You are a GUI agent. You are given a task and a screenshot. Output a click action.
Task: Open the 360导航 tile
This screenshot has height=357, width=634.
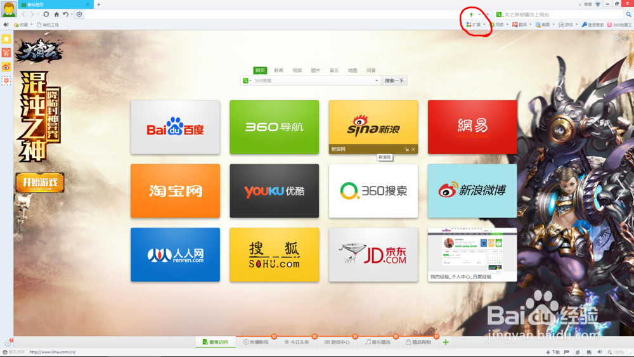click(x=274, y=127)
